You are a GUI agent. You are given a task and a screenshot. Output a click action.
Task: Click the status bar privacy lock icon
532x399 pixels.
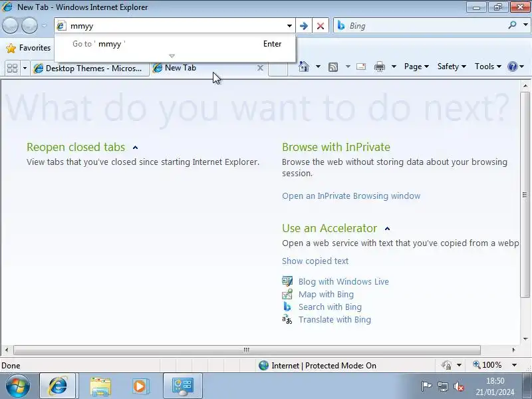tap(446, 365)
